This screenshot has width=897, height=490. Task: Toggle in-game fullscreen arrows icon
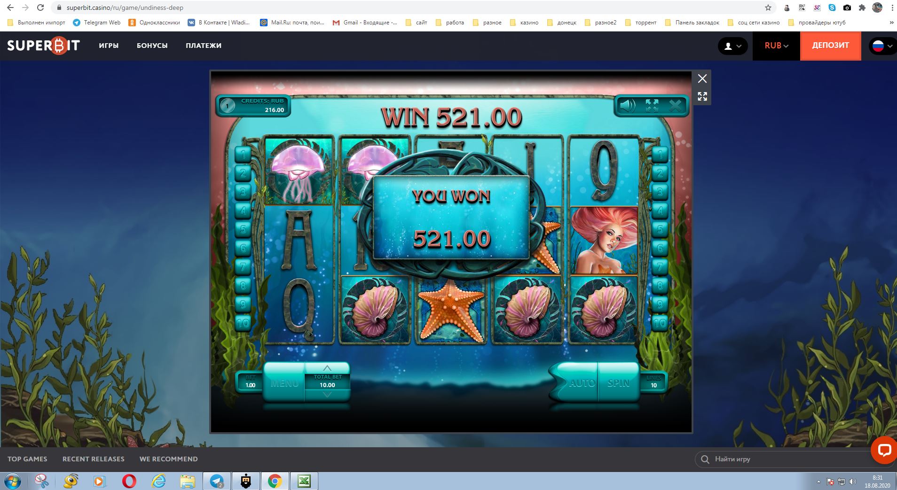coord(652,105)
